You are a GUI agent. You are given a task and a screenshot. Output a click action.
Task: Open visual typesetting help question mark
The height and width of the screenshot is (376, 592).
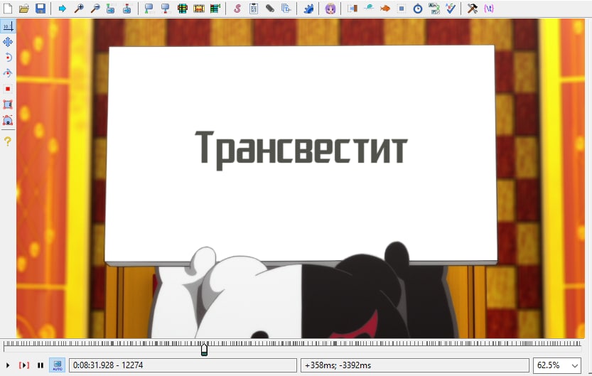pyautogui.click(x=8, y=141)
